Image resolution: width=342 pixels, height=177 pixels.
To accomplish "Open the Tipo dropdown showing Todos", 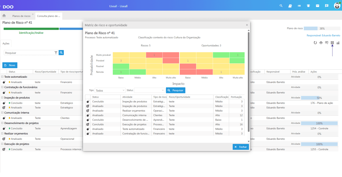I will (110, 90).
